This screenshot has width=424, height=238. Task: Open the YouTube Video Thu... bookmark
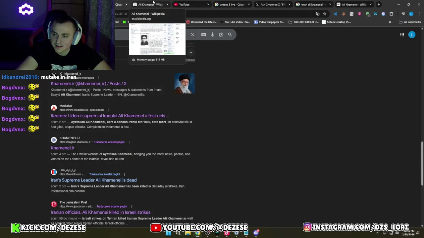[235, 22]
